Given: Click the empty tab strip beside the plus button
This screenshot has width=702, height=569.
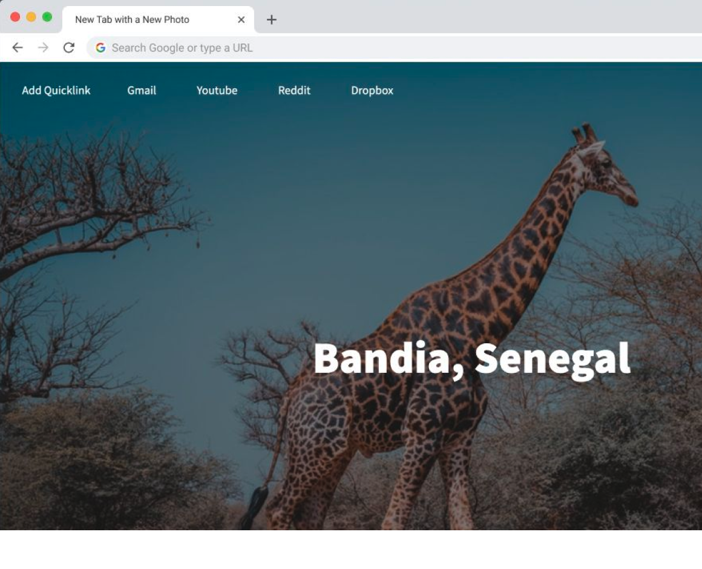Looking at the screenshot, I should pos(484,18).
